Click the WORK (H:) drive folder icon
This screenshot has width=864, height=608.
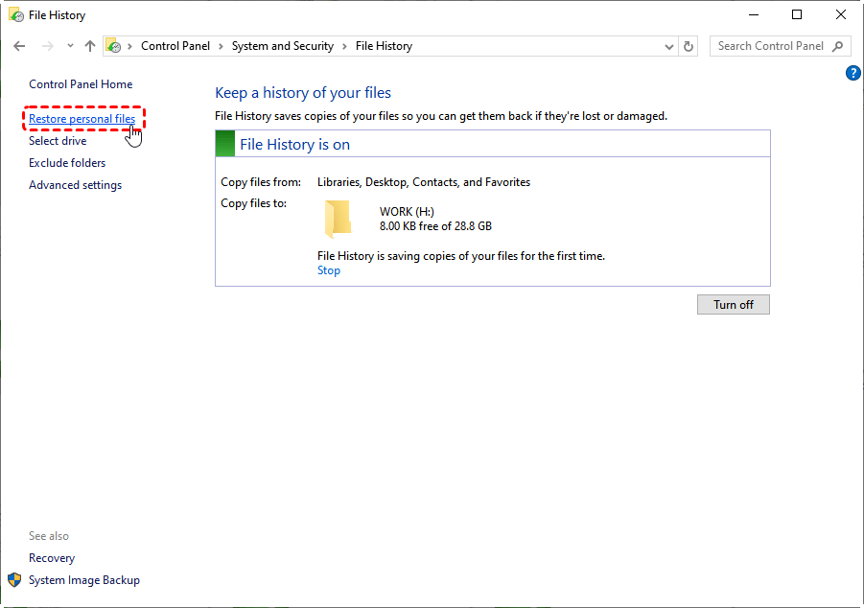coord(338,219)
